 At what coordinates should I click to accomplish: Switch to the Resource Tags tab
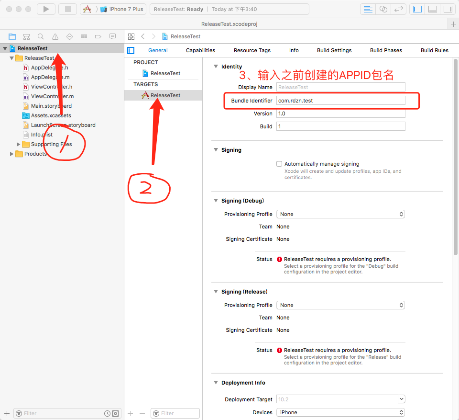tap(252, 50)
